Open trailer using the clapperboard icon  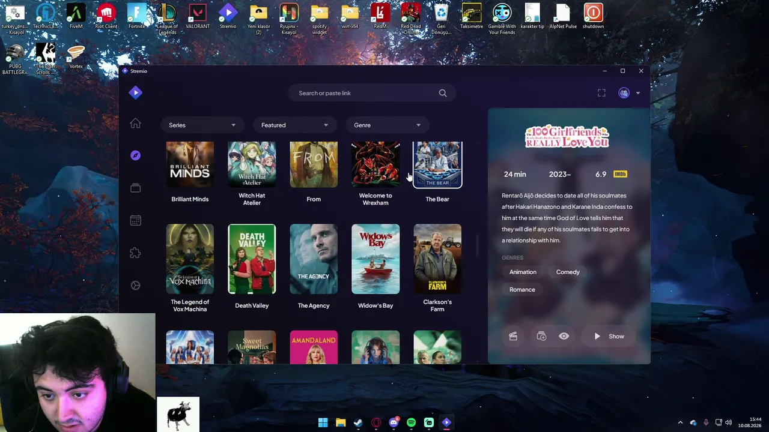click(513, 337)
